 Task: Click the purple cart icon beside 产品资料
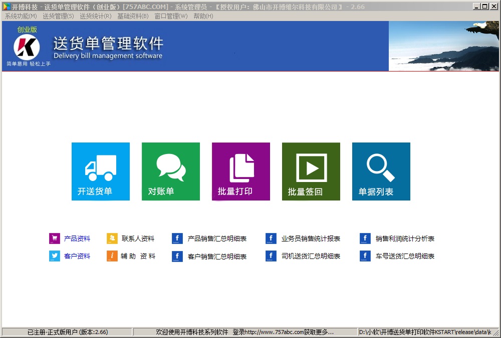54,238
